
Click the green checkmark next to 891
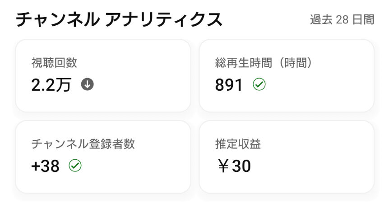[259, 84]
